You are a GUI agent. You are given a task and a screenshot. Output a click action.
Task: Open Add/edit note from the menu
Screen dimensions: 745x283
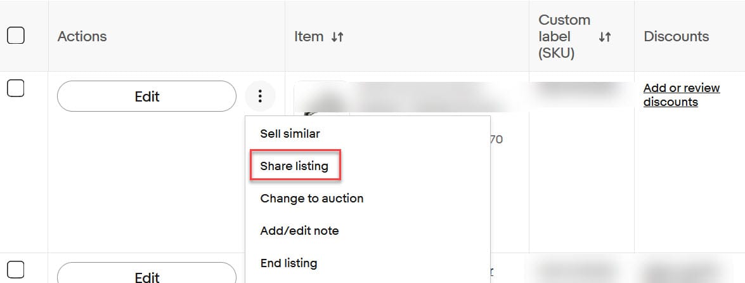click(299, 231)
